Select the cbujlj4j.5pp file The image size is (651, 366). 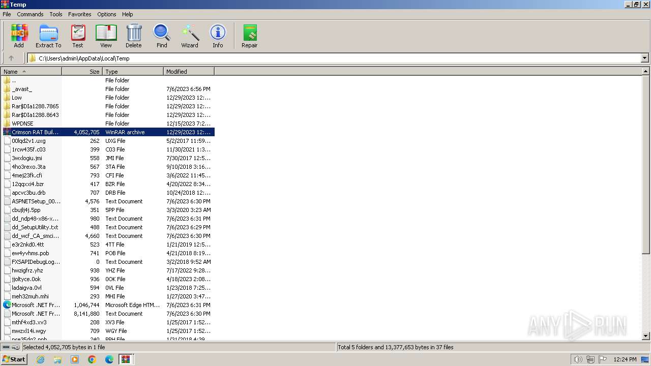click(x=108, y=210)
